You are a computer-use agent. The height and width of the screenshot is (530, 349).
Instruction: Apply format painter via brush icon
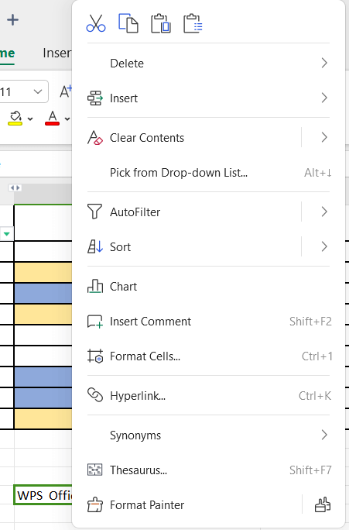click(323, 504)
